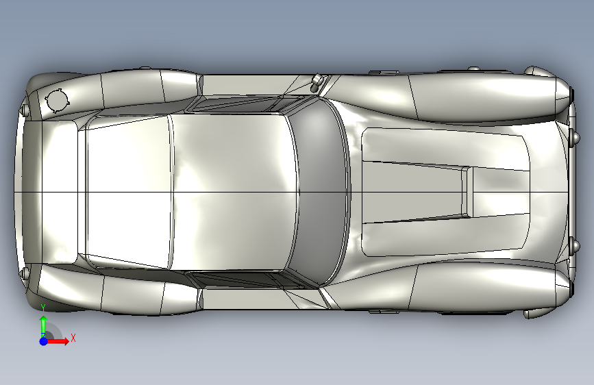Screen dimensions: 594x385
Task: Click the blue Z axis sphere on the triad
Action: pos(44,341)
